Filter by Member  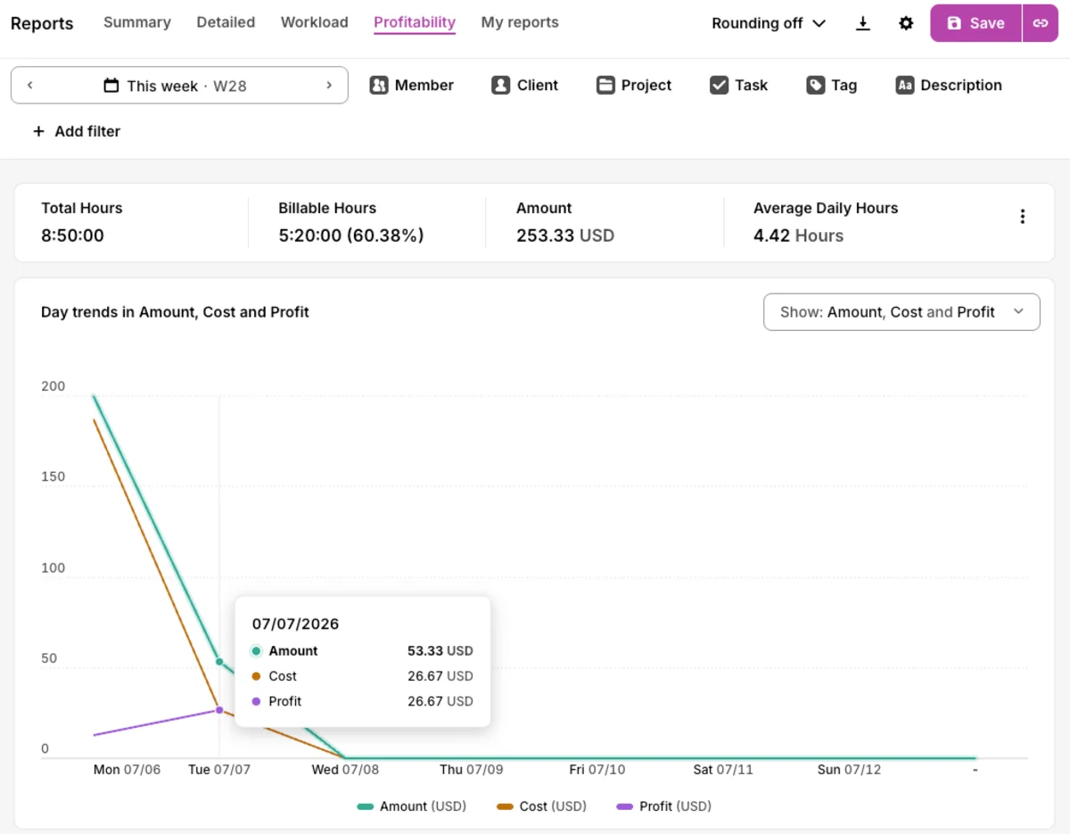click(412, 86)
